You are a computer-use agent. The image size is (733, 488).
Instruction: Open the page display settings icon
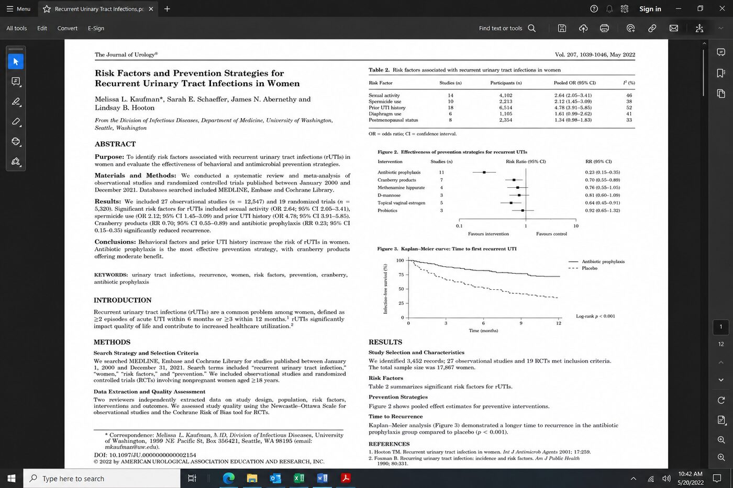pyautogui.click(x=721, y=420)
